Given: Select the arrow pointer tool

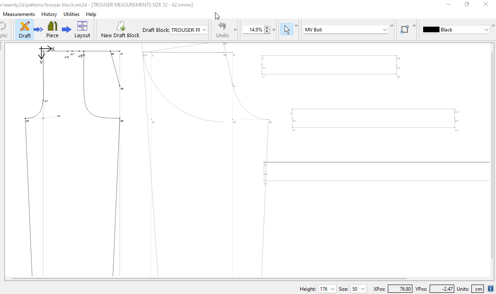Looking at the screenshot, I should pyautogui.click(x=287, y=29).
